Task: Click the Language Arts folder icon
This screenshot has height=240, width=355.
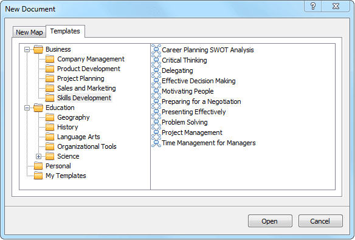Action: click(x=50, y=137)
